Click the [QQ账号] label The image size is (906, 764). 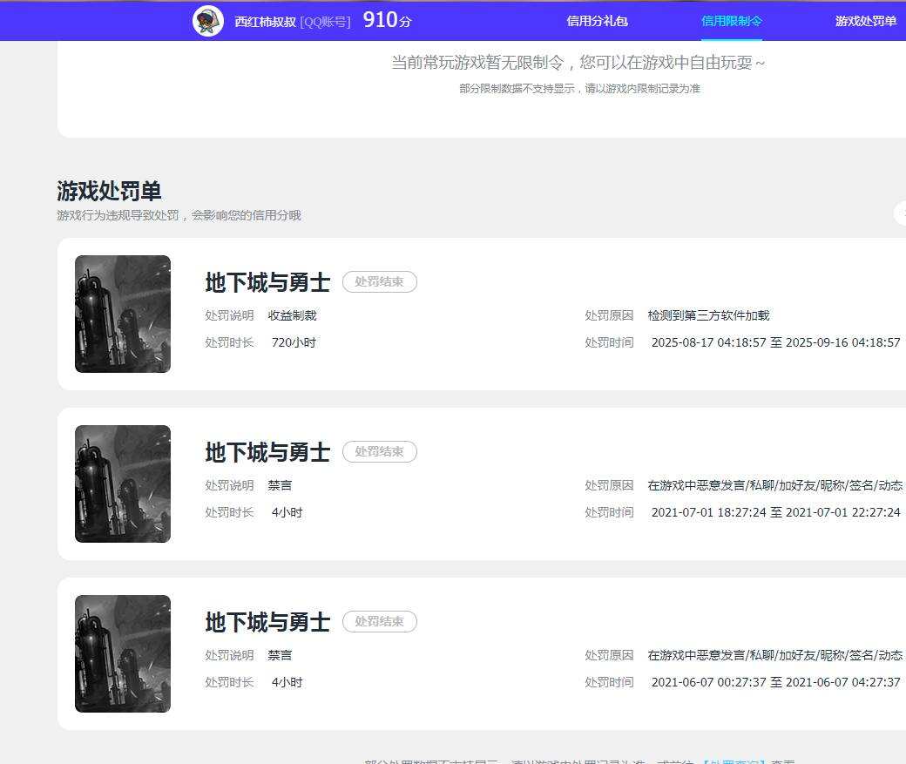point(325,22)
